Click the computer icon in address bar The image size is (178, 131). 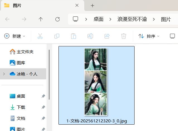coord(75,19)
